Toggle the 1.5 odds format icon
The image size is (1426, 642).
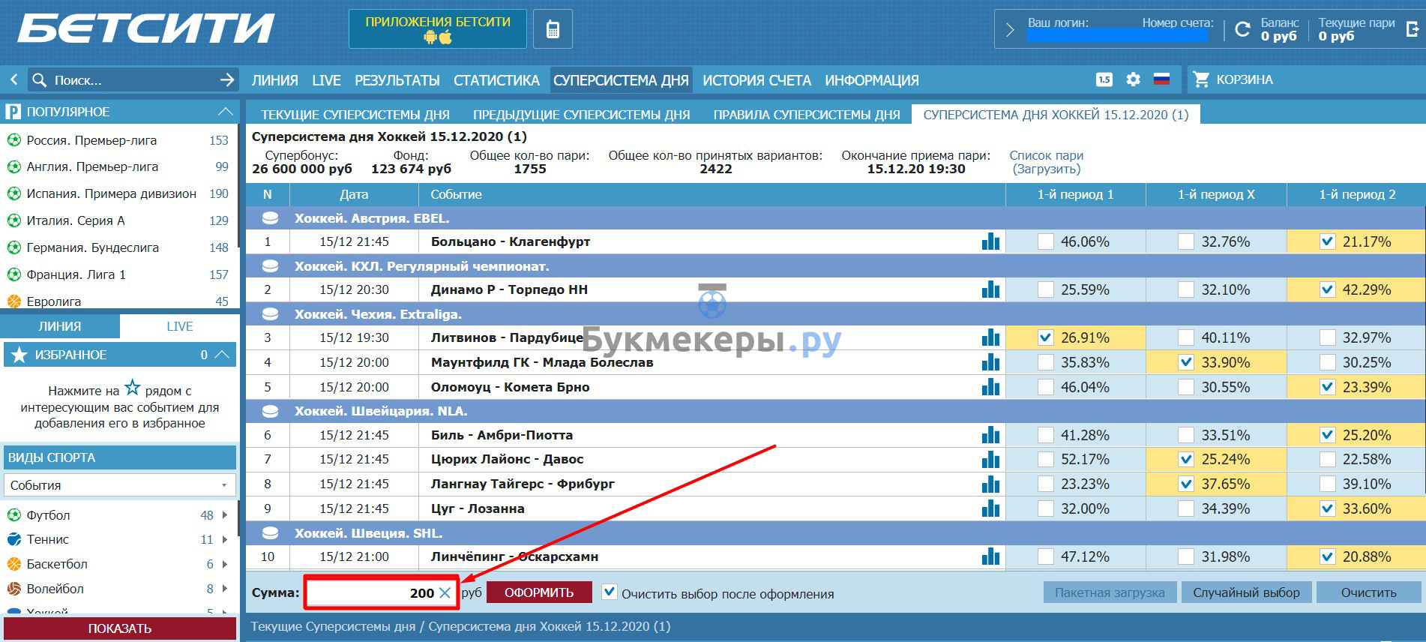[1104, 79]
